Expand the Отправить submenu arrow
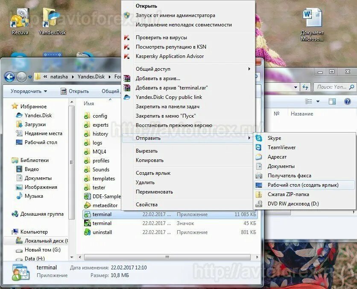This screenshot has height=289, width=357. (249, 138)
